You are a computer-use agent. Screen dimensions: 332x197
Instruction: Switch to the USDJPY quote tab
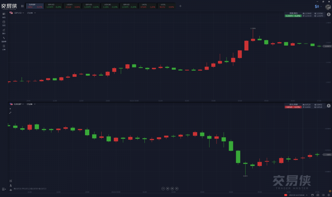click(x=73, y=6)
